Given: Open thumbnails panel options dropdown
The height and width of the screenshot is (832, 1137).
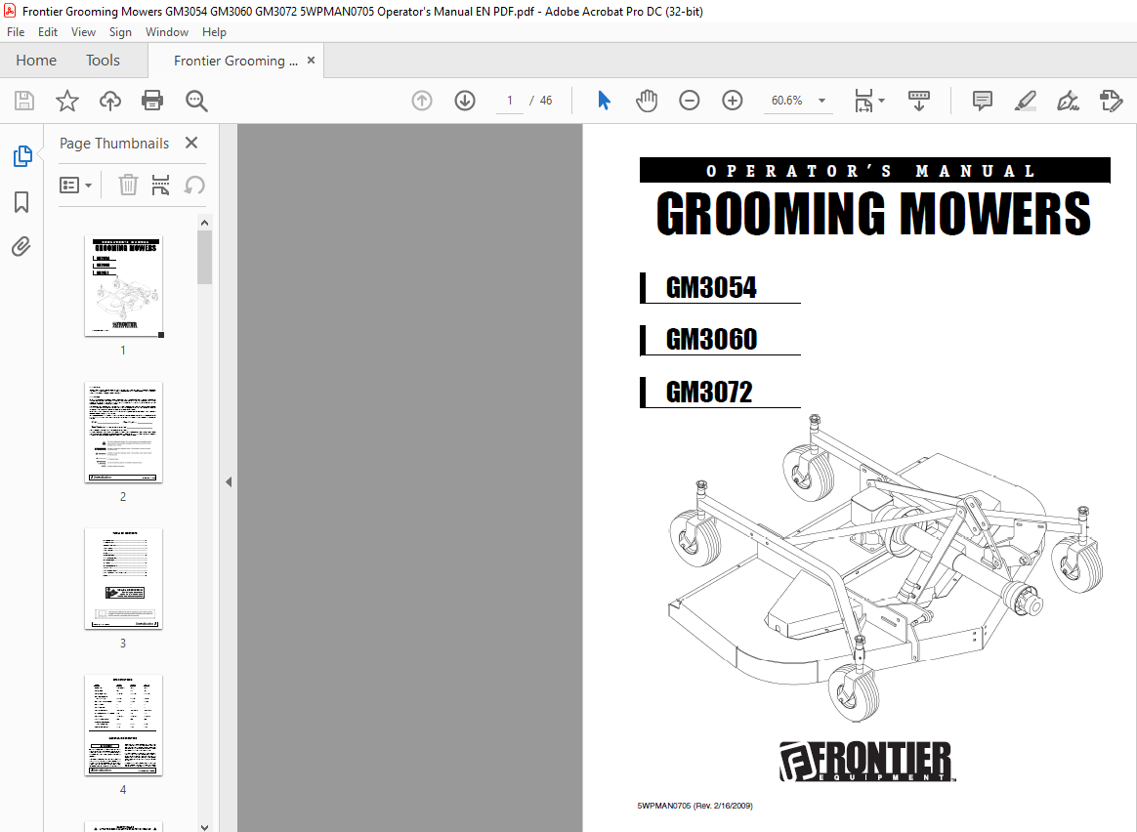Looking at the screenshot, I should click(x=75, y=185).
